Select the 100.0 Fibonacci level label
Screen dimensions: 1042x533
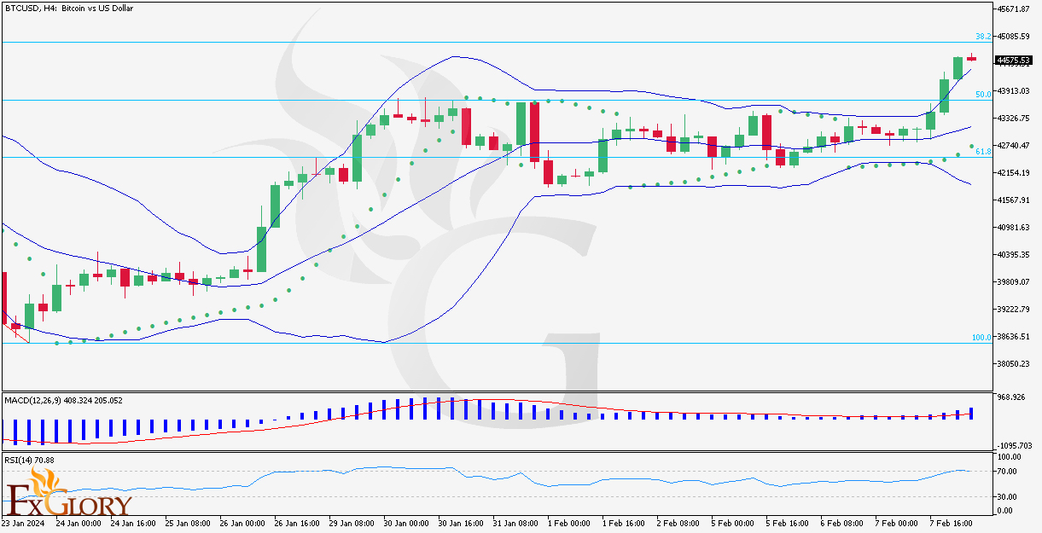tap(981, 338)
